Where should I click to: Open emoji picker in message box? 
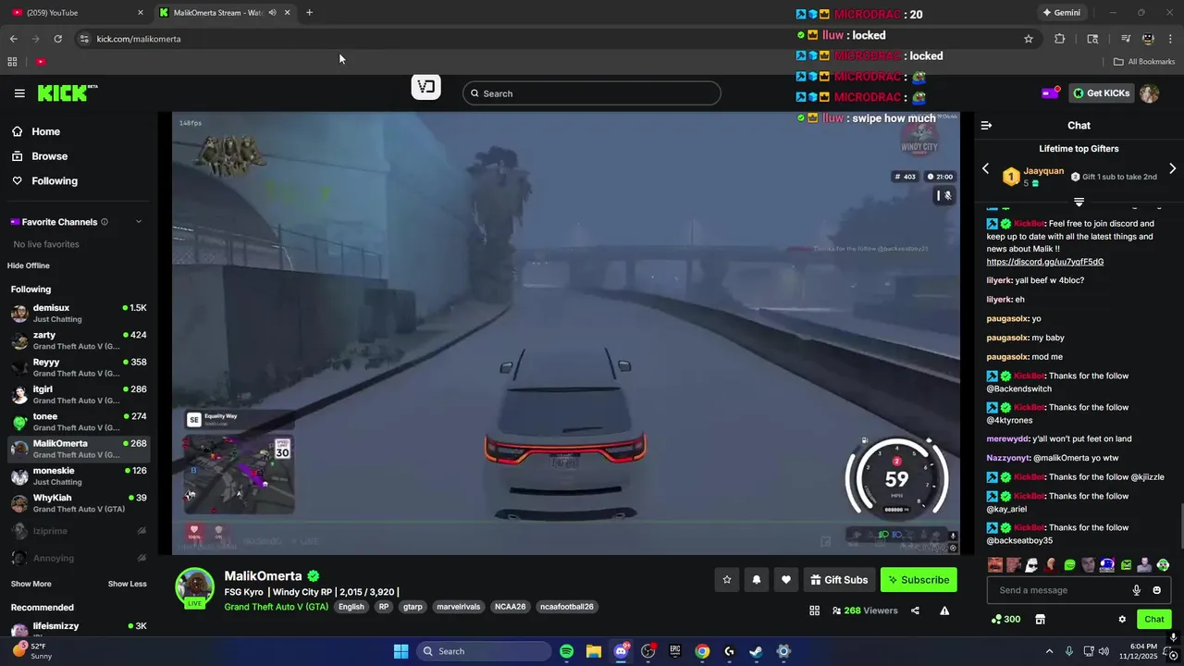(x=1156, y=590)
